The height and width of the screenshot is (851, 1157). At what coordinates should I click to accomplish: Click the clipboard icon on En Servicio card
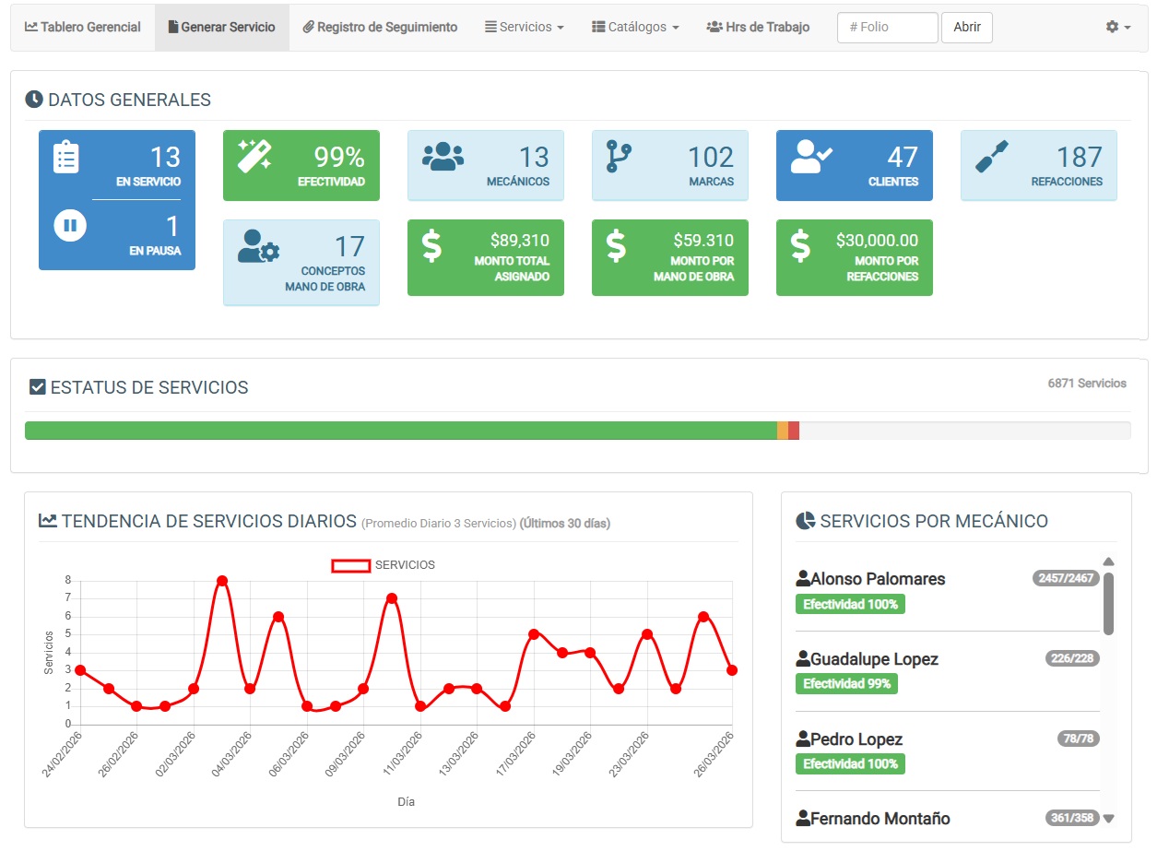pos(66,158)
